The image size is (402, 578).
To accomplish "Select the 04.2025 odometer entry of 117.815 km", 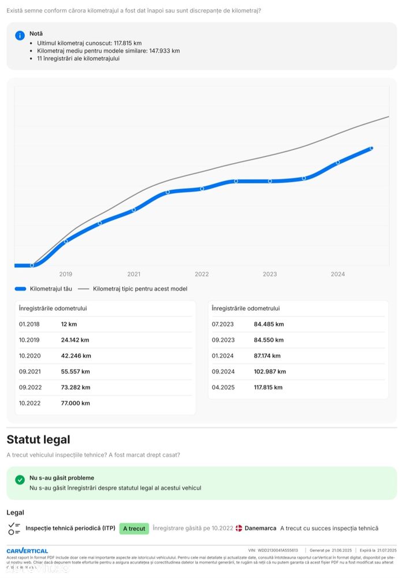I will pyautogui.click(x=297, y=387).
